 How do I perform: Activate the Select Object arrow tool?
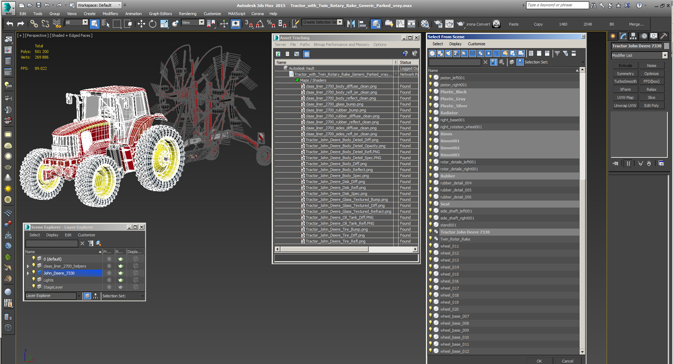(94, 24)
